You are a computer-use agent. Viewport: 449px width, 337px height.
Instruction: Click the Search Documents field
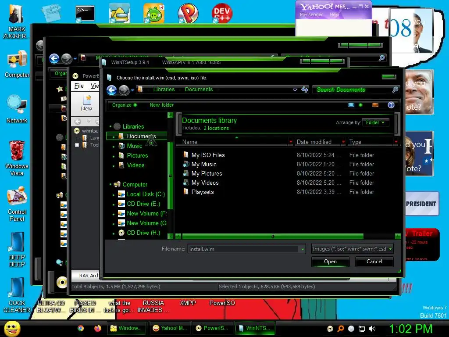(x=353, y=90)
